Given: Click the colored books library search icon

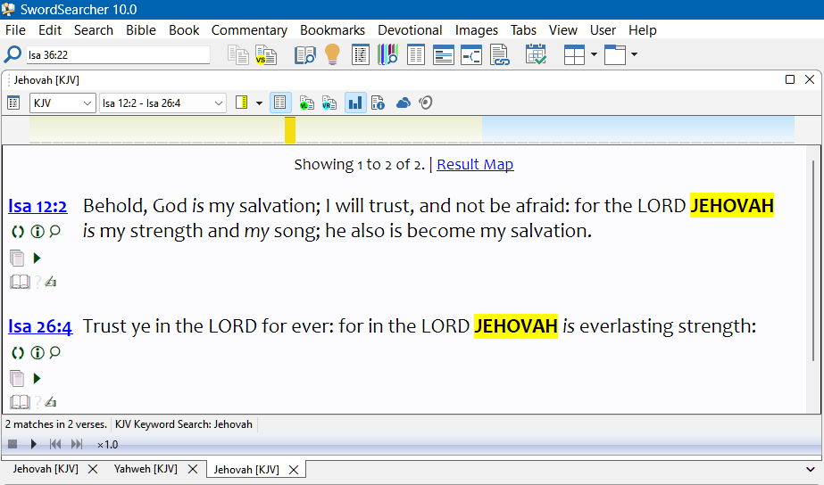Looking at the screenshot, I should pos(387,54).
